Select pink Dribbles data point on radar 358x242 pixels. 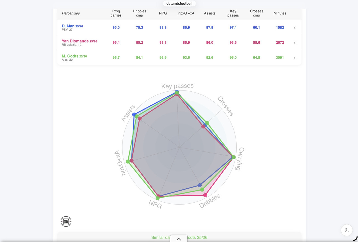pyautogui.click(x=205, y=195)
